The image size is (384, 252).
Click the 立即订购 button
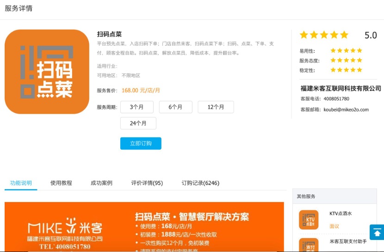click(x=141, y=143)
